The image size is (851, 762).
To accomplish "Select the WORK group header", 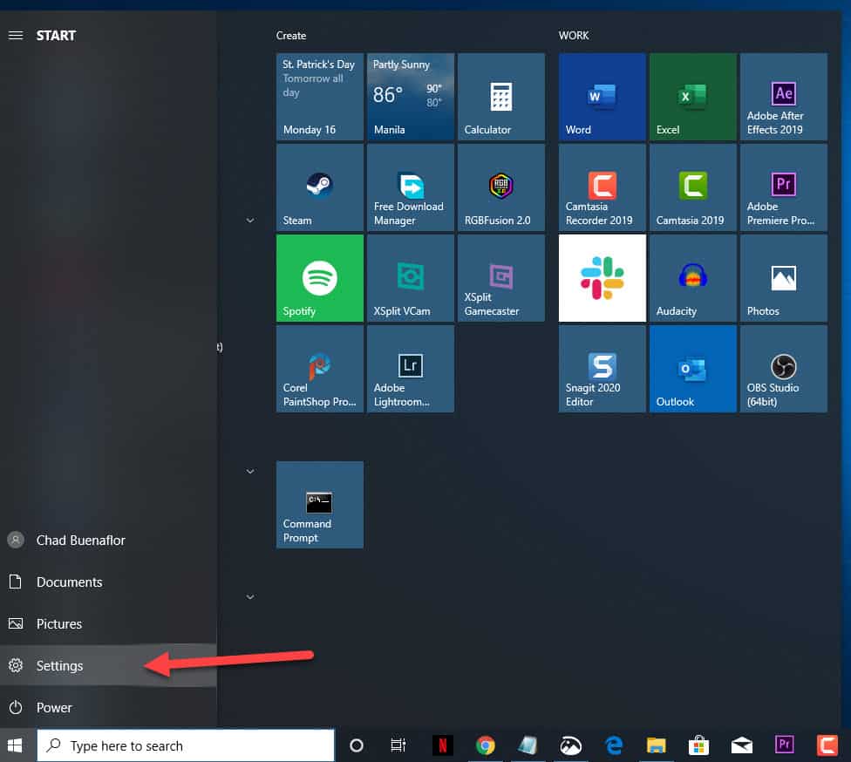I will coord(574,35).
